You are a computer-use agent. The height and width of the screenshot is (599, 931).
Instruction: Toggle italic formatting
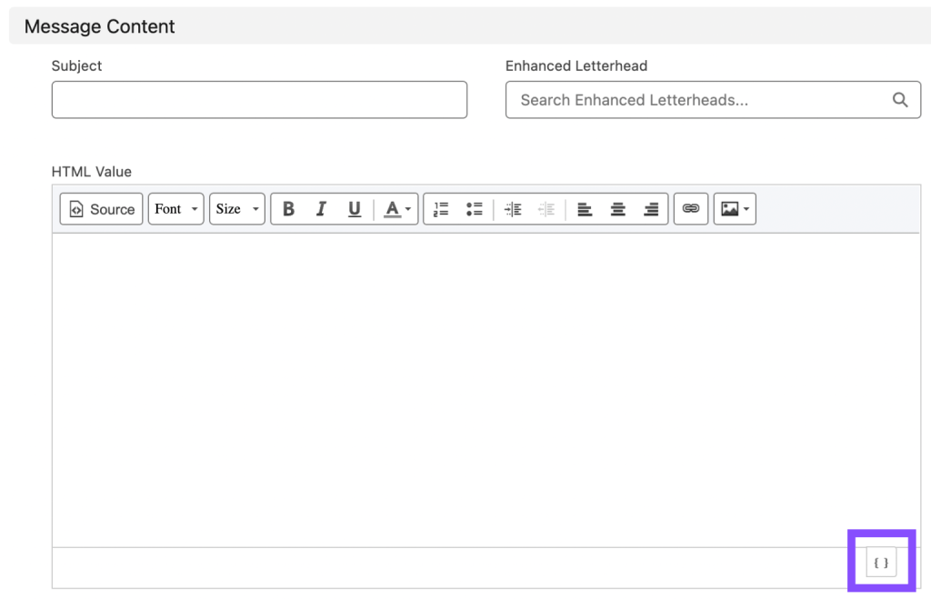321,208
